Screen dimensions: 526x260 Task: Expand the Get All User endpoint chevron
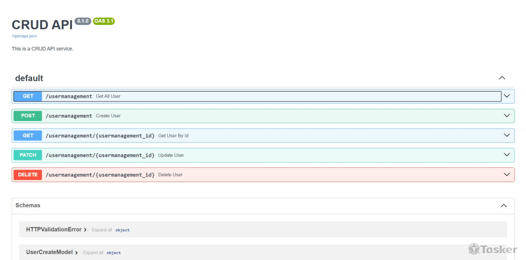tap(507, 96)
